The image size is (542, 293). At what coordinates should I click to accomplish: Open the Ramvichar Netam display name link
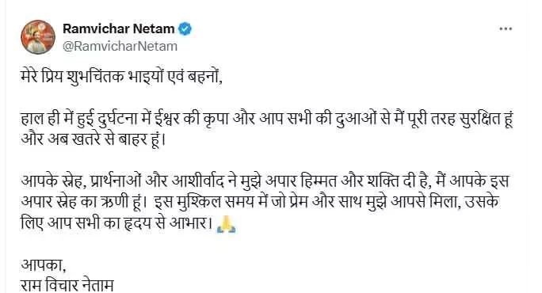(119, 29)
